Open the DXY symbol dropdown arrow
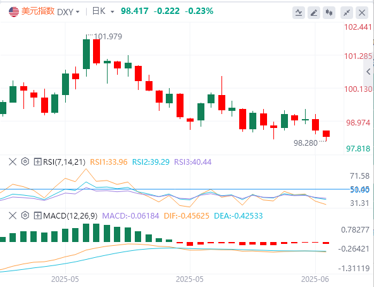 [77, 11]
